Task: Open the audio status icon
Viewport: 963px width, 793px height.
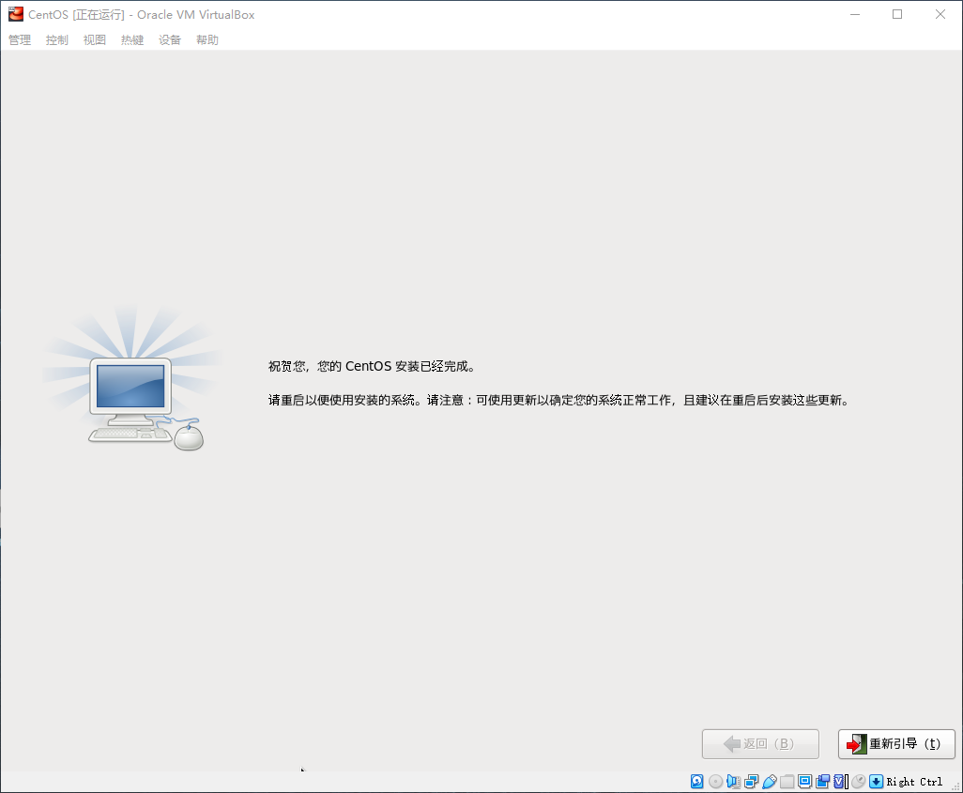Action: point(733,782)
